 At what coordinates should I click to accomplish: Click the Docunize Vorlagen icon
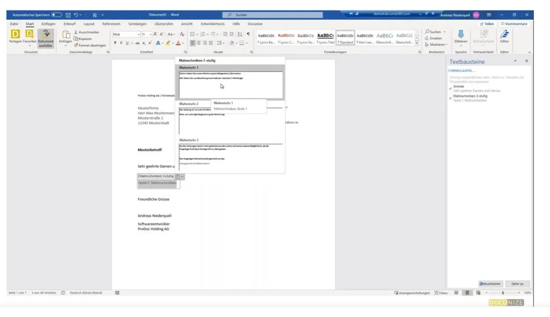click(15, 34)
